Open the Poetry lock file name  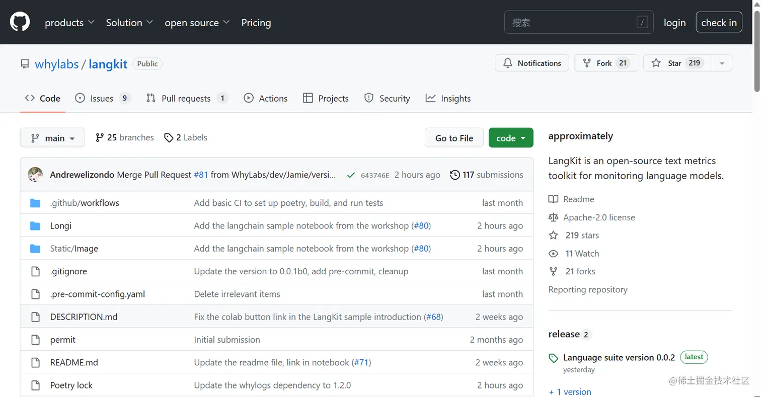coord(71,385)
